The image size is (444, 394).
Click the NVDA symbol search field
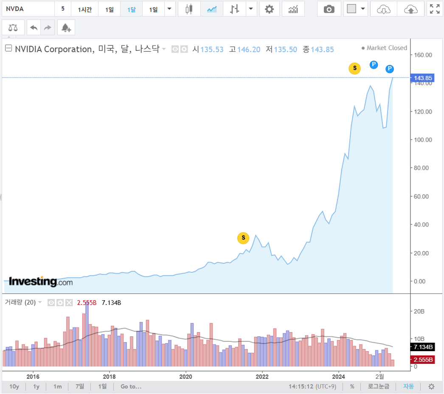(x=28, y=9)
